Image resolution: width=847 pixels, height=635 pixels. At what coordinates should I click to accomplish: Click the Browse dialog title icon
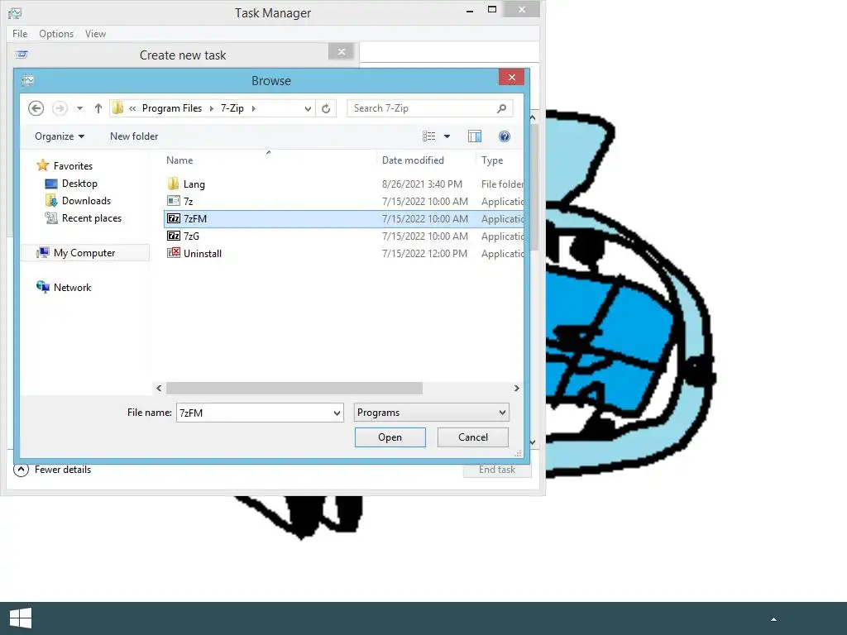(28, 80)
